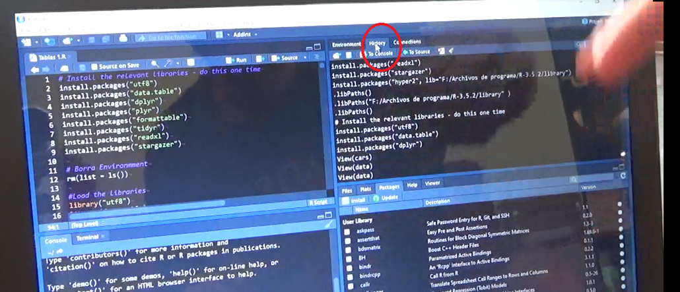Open Find/Replace magnifier in editor toolbar
680x292 pixels.
pos(155,64)
